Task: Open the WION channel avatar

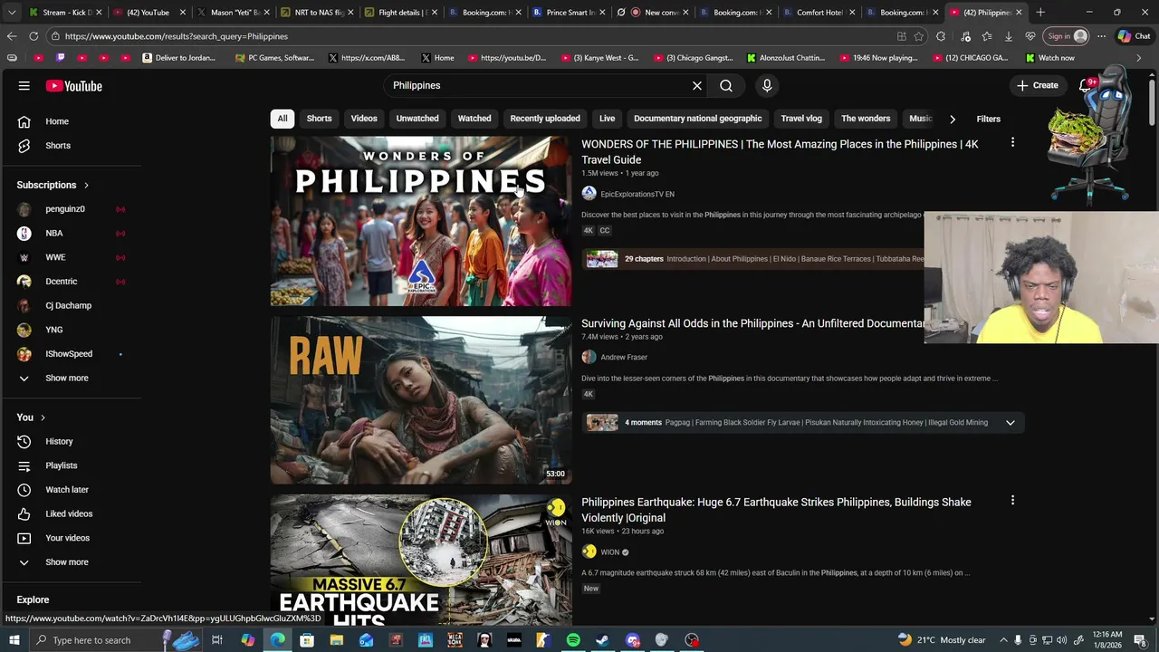Action: click(x=589, y=551)
